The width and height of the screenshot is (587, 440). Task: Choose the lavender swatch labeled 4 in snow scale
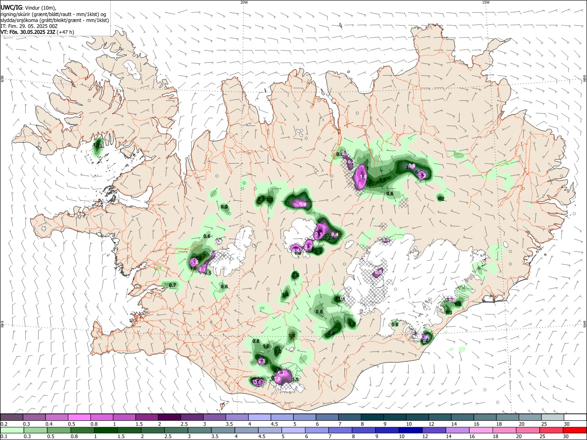259,418
